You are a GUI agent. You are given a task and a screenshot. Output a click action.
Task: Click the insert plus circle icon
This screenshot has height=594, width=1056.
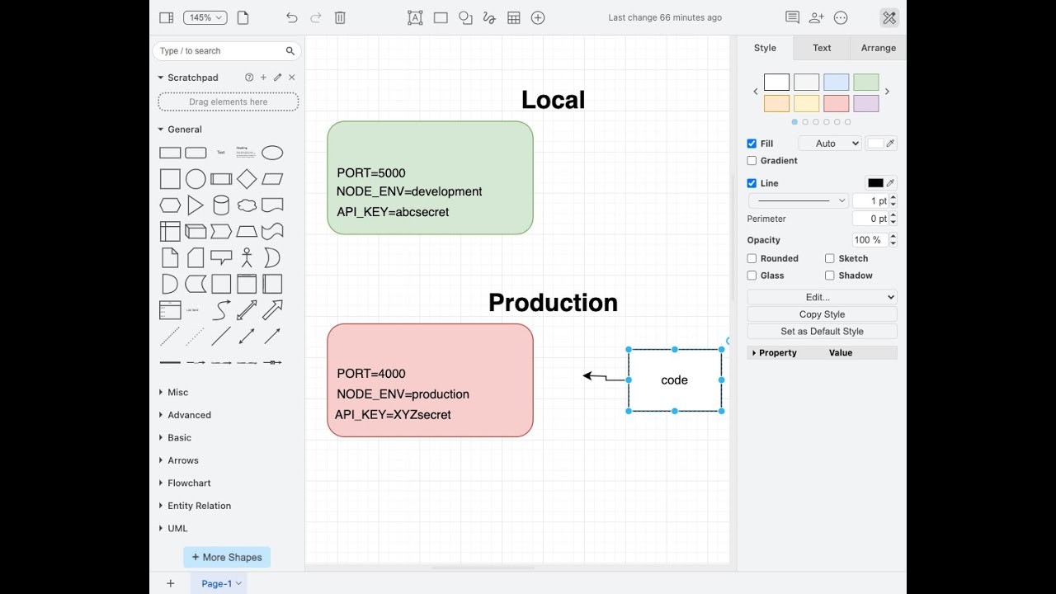pos(538,17)
